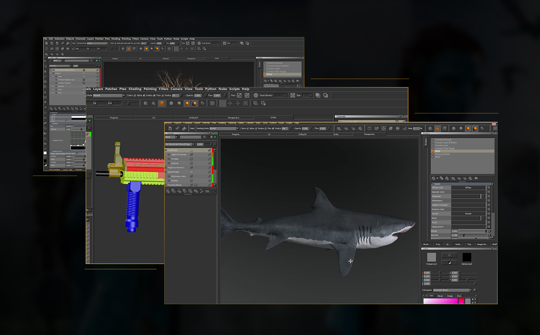Click the swap colors icon between Foreground and Background
This screenshot has height=335, width=540.
pyautogui.click(x=449, y=255)
